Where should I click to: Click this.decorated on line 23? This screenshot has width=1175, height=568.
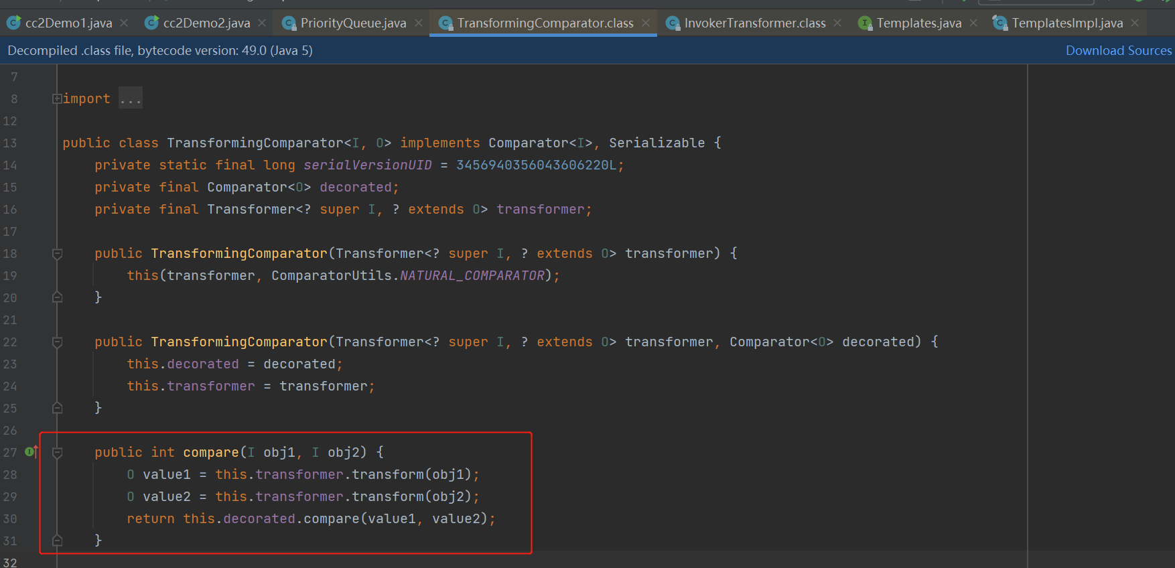(183, 364)
